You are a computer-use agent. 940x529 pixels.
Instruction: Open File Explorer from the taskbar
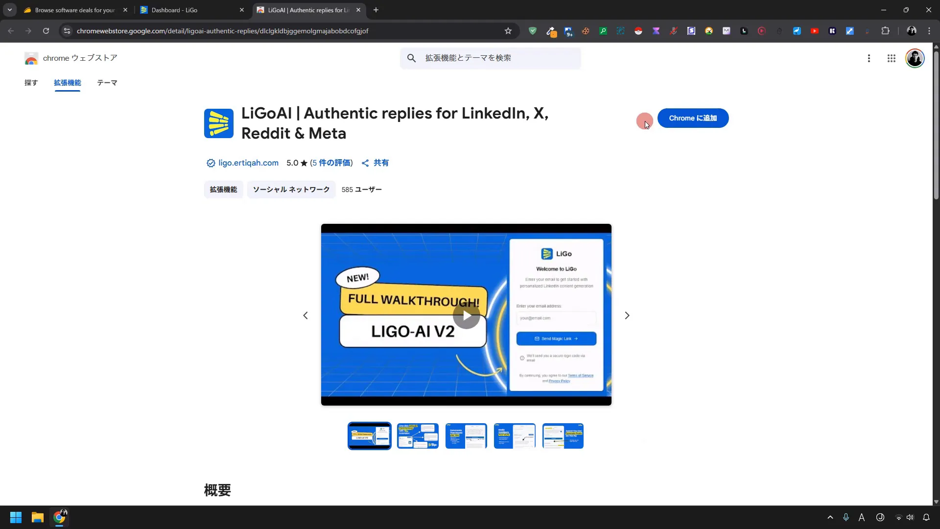pos(38,517)
